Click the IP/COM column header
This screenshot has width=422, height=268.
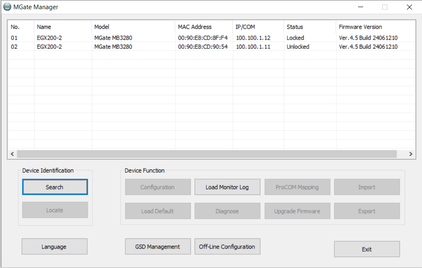tap(258, 27)
